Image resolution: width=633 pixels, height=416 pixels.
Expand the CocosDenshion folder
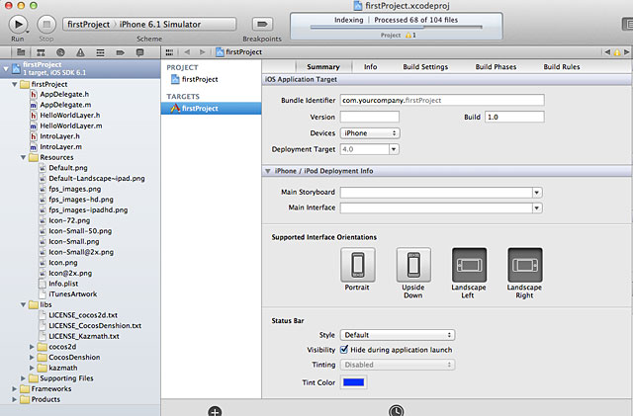(32, 357)
